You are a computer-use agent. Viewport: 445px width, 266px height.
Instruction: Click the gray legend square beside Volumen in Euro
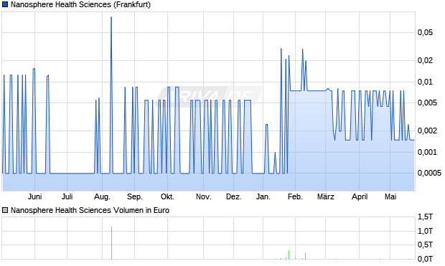(x=5, y=210)
